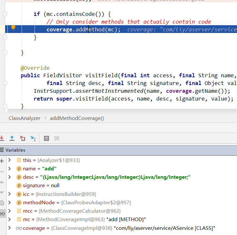Expand the 'this' variable node

click(10, 160)
